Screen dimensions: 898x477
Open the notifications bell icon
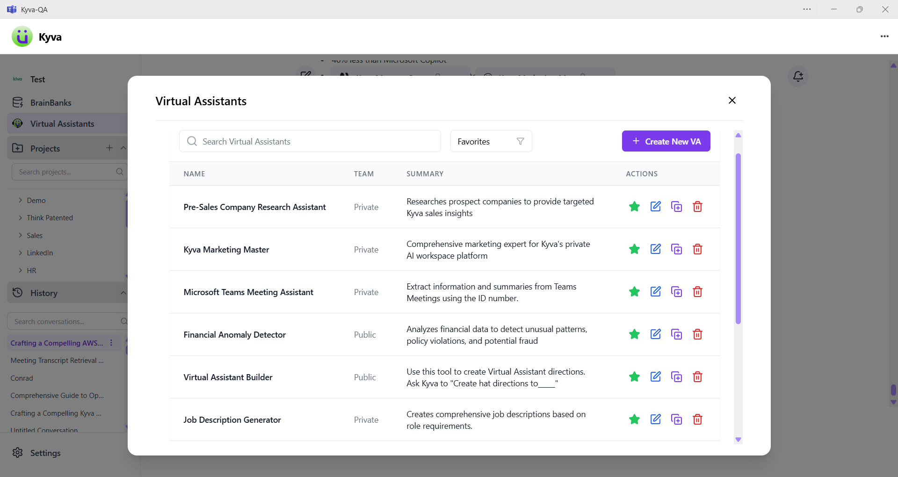(798, 76)
